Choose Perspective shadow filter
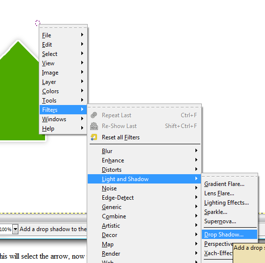Screen dimensions: 265x263 (x=217, y=244)
